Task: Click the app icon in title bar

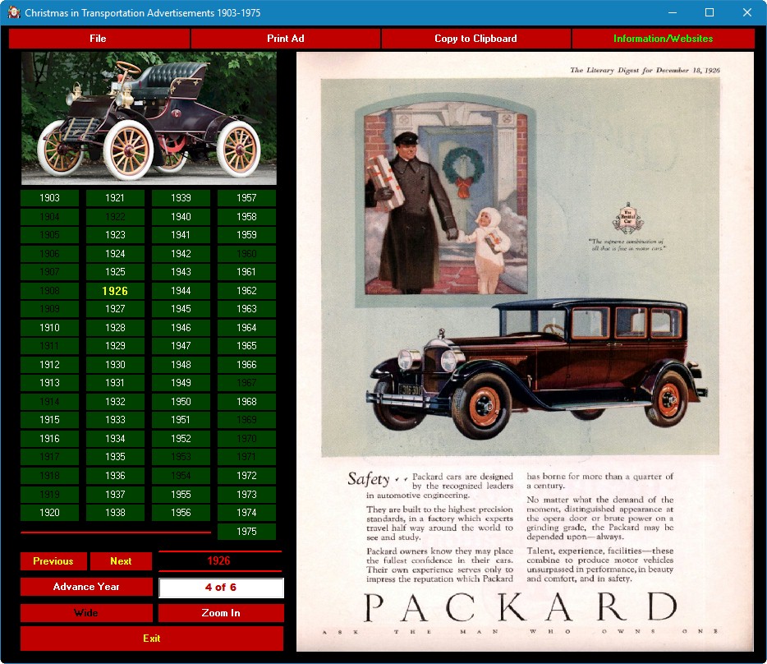Action: point(14,12)
